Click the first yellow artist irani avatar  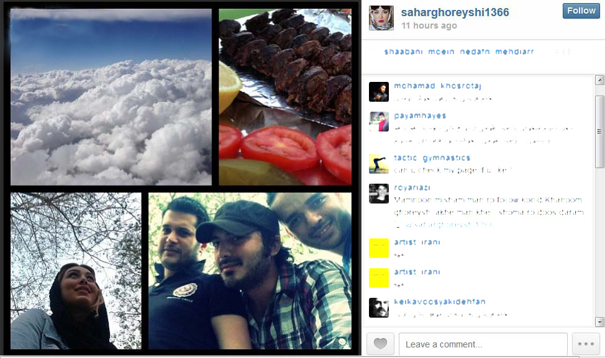coord(378,248)
